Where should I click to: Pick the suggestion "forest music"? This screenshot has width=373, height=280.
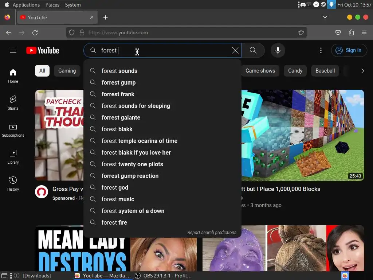point(162,199)
